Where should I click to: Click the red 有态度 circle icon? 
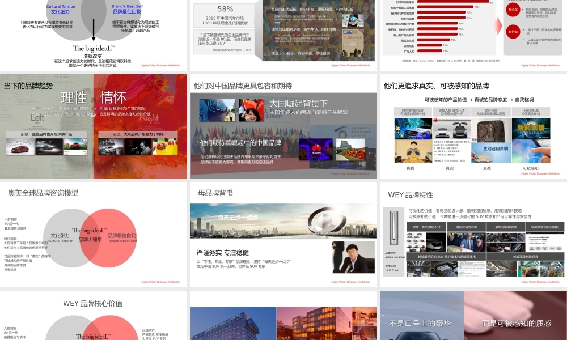tap(513, 10)
